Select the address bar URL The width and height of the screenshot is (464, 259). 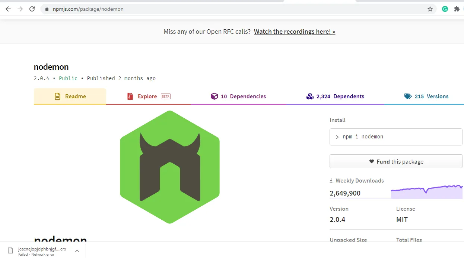click(88, 9)
